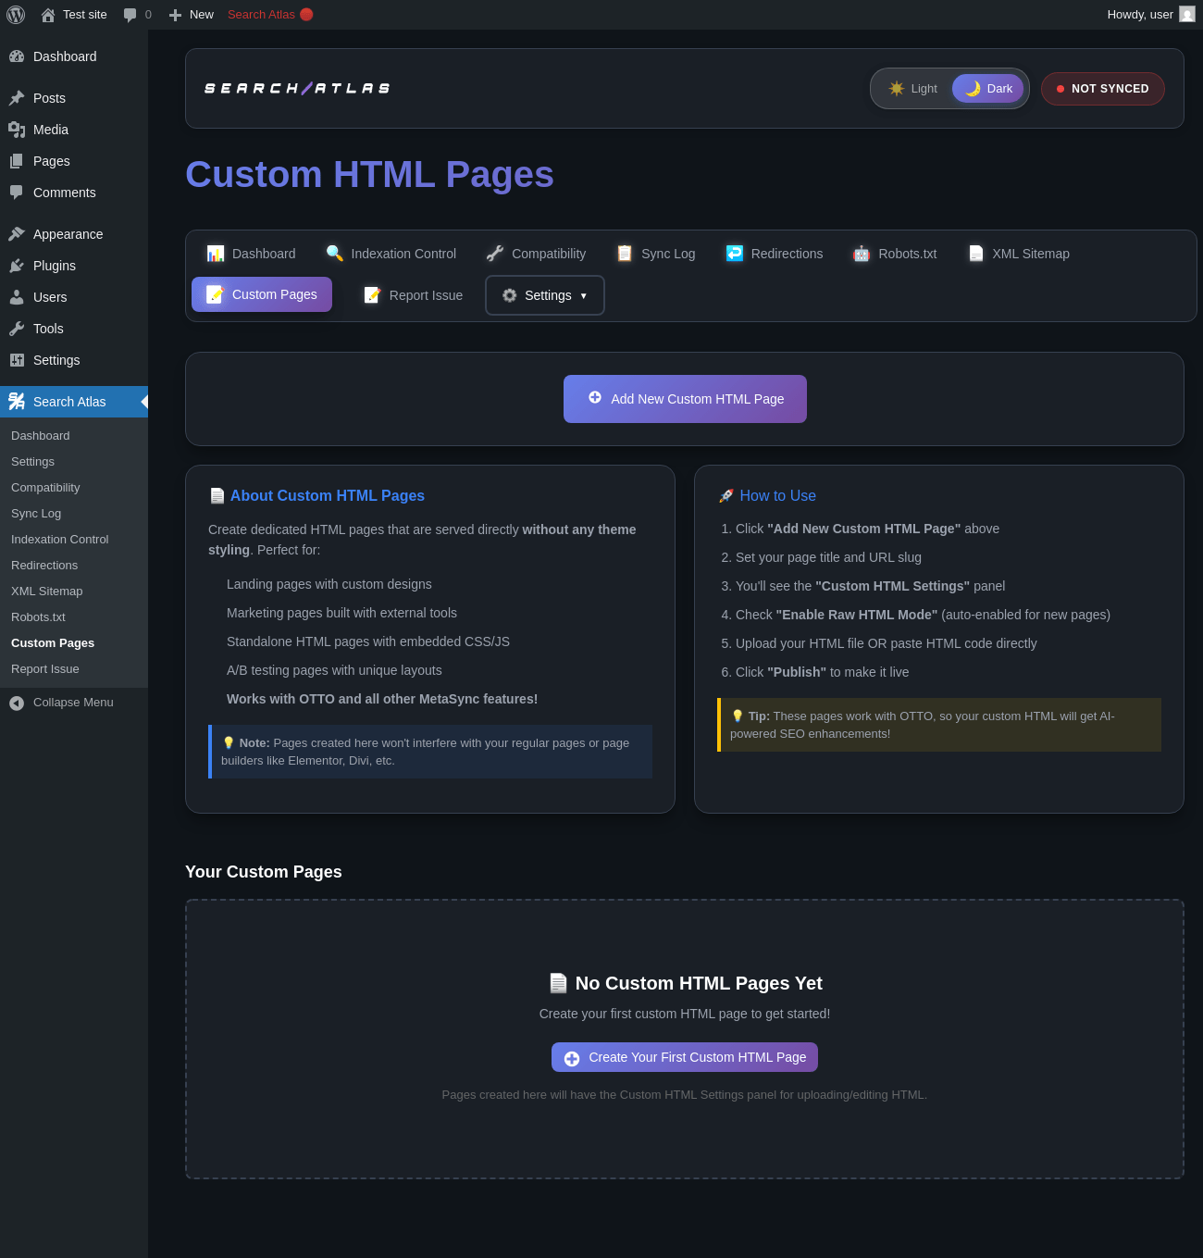
Task: Open the Report Issue tab
Action: pos(413,295)
